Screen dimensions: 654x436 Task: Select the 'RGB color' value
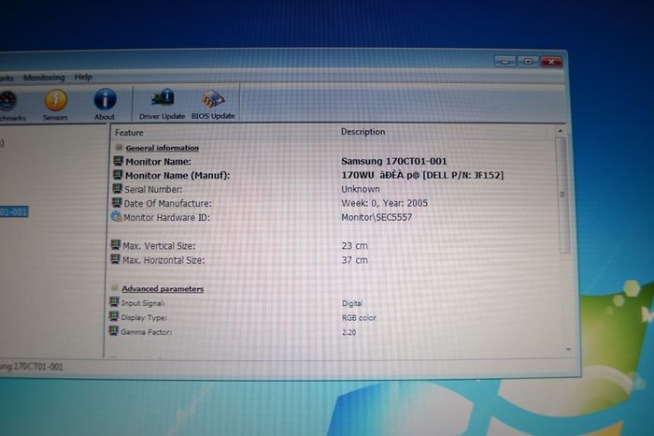359,318
